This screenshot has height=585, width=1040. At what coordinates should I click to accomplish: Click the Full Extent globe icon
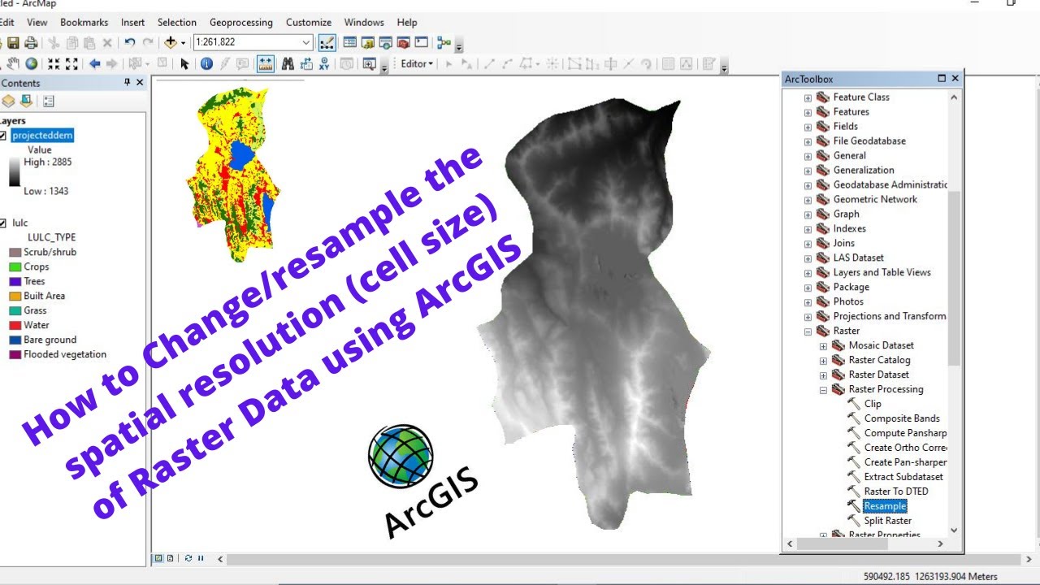(x=32, y=63)
